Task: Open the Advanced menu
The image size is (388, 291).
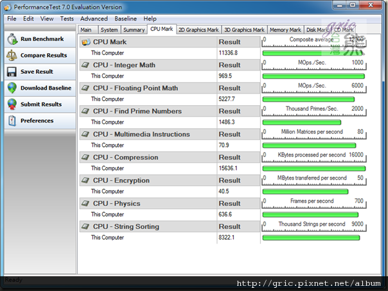Action: point(94,19)
